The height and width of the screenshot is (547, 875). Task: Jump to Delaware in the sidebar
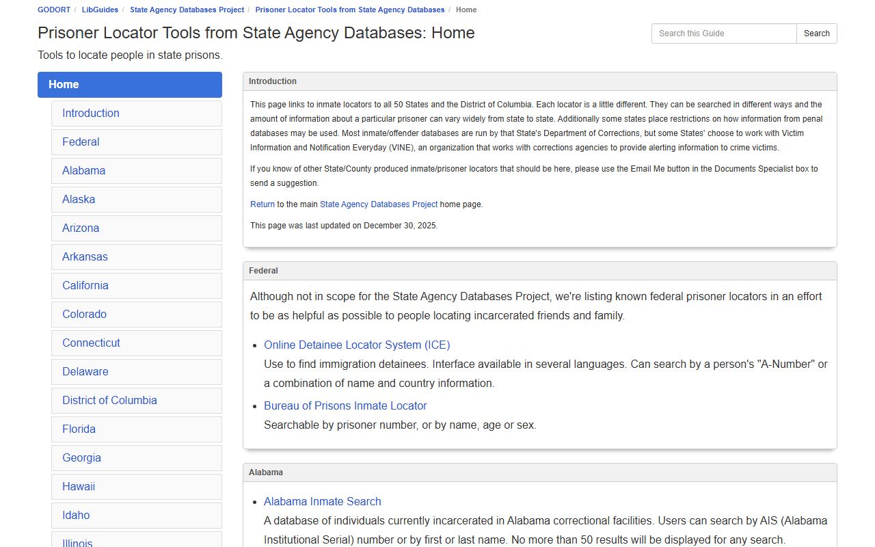pos(137,372)
